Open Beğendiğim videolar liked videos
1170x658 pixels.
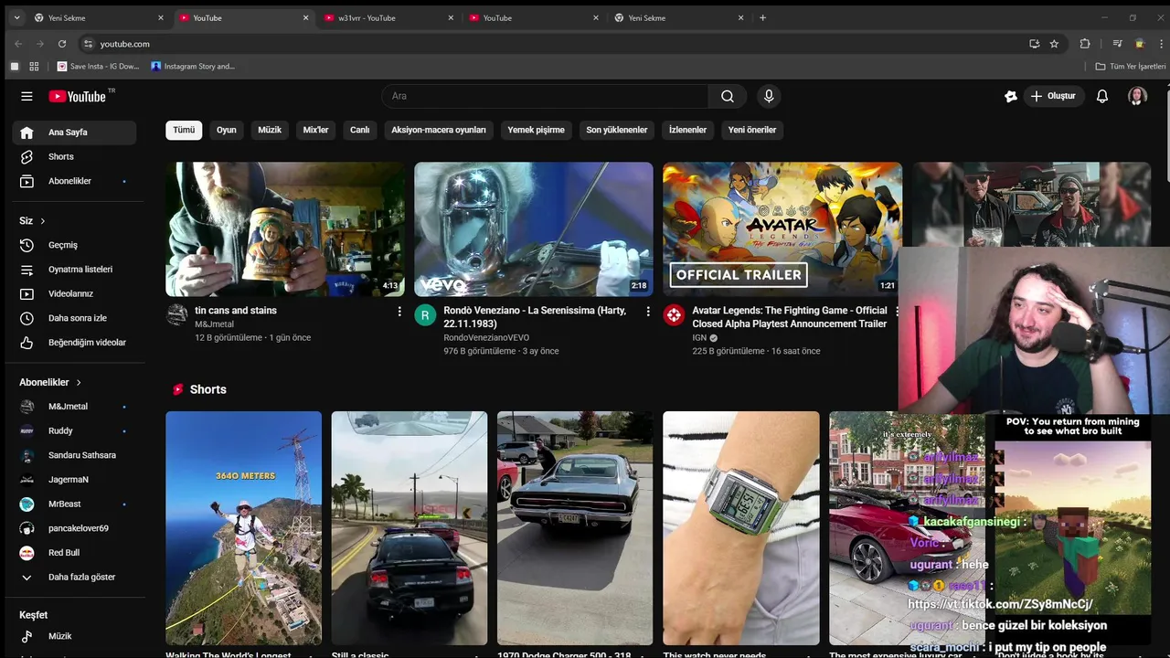[x=74, y=343]
